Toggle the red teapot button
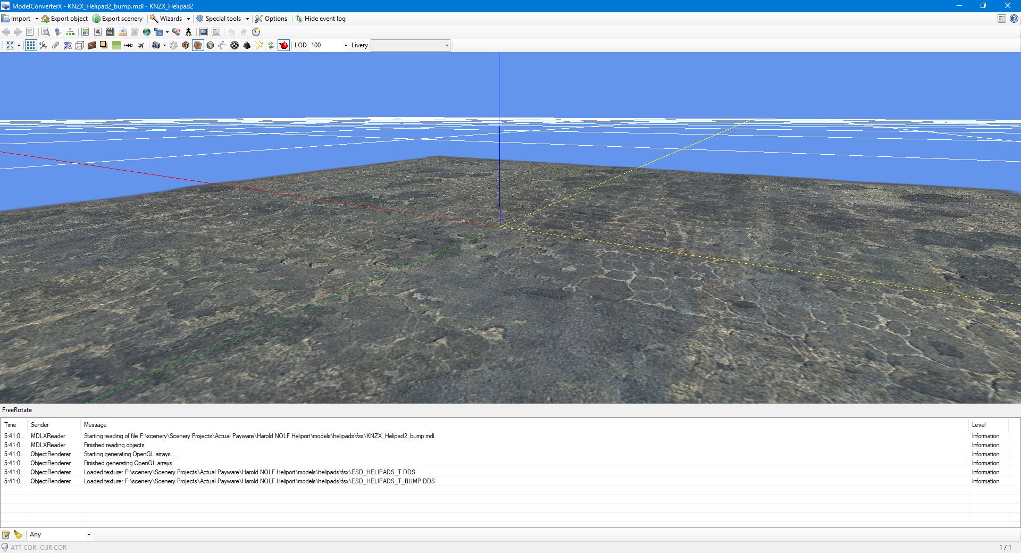The width and height of the screenshot is (1021, 553). pyautogui.click(x=284, y=46)
